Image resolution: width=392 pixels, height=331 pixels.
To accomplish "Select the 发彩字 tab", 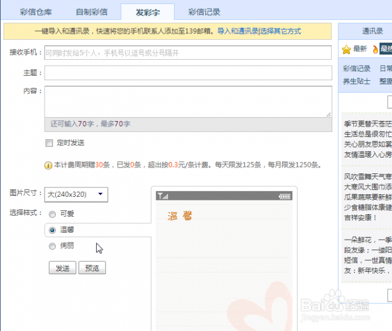I will pyautogui.click(x=148, y=12).
